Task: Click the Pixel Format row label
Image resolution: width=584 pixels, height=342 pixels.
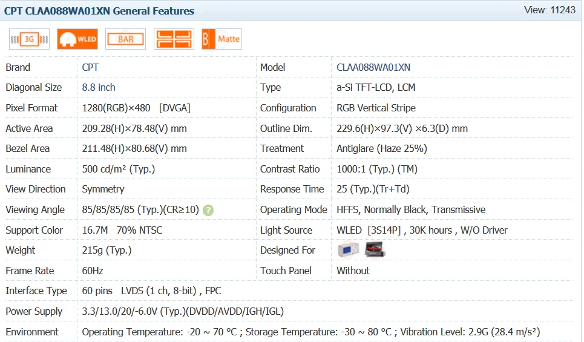Action: (31, 108)
